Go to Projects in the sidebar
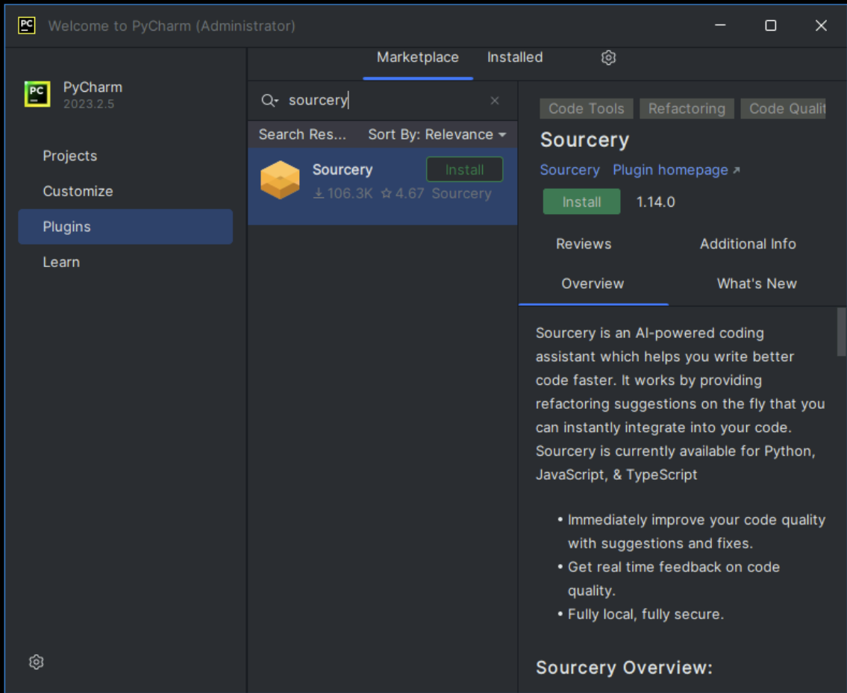The width and height of the screenshot is (847, 693). click(125, 156)
